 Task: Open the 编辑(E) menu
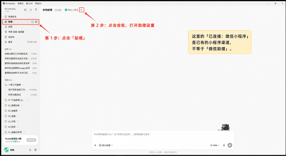tap(21, 3)
